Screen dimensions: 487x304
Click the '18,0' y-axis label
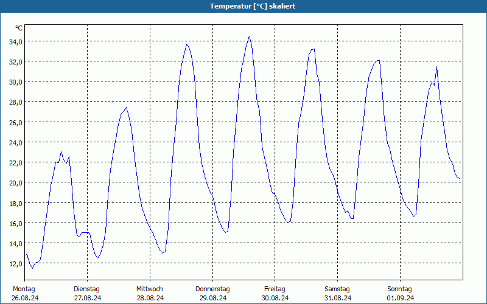(x=16, y=204)
